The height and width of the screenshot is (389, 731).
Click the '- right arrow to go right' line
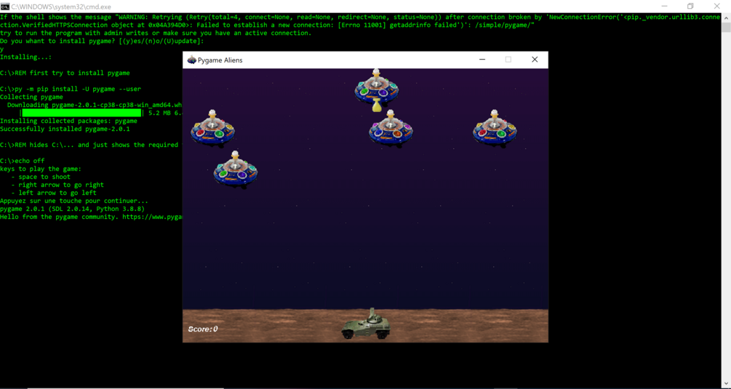click(57, 185)
